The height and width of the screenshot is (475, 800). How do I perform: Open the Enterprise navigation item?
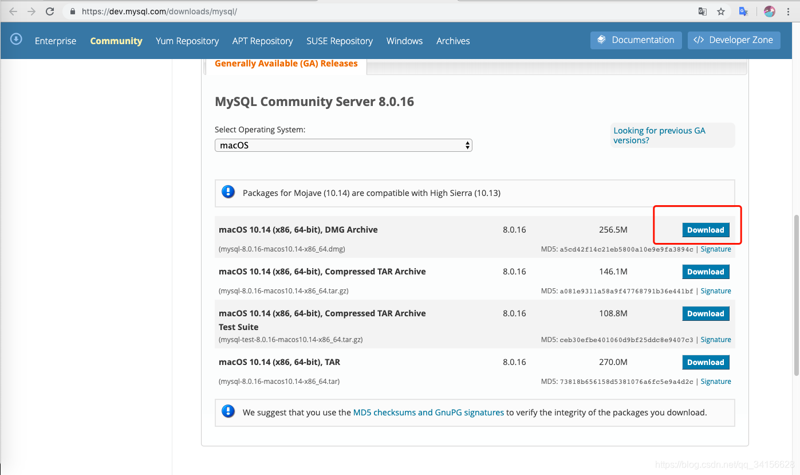[56, 41]
